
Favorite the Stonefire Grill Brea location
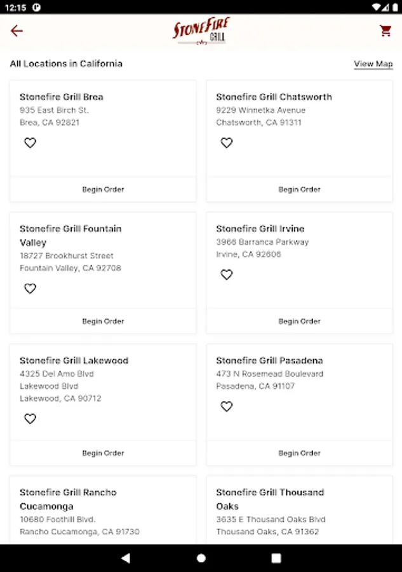pyautogui.click(x=30, y=143)
